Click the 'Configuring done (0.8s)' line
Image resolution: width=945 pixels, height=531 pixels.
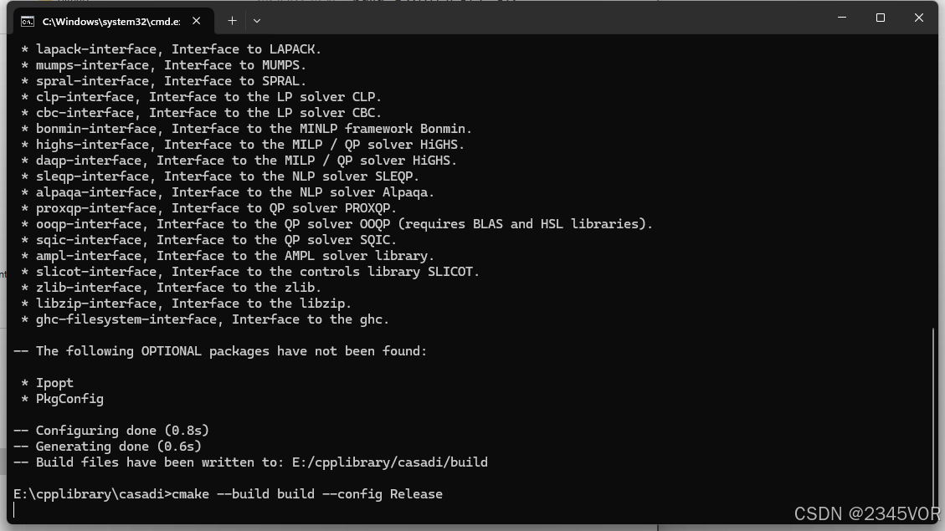point(113,430)
